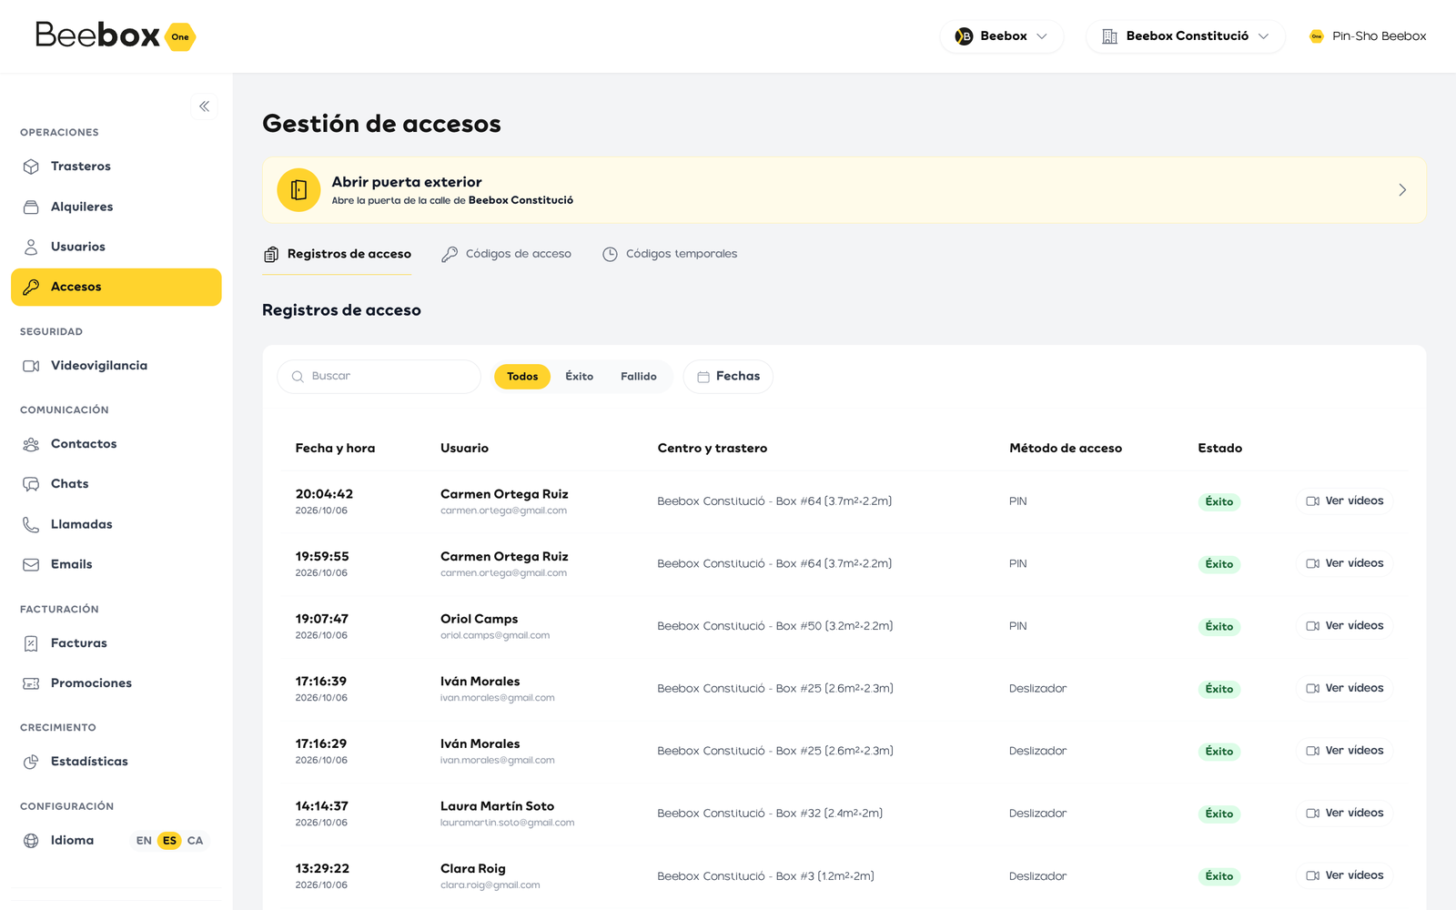Viewport: 1456px width, 910px height.
Task: Open Estadísticas charts page
Action: point(116,762)
